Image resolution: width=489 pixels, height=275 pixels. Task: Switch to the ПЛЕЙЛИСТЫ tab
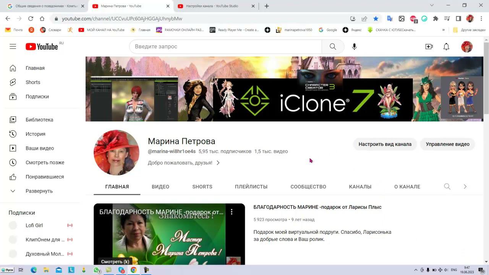[251, 187]
